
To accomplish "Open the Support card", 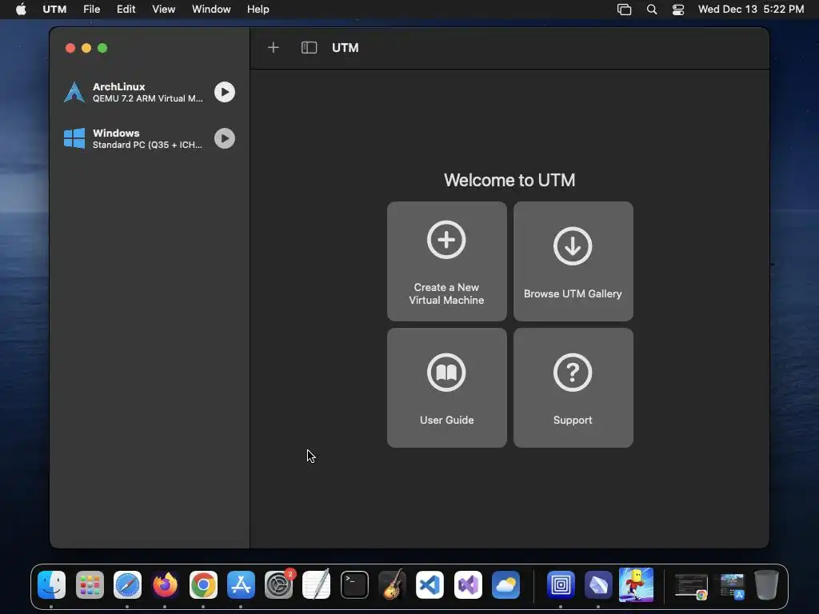I will click(x=573, y=388).
